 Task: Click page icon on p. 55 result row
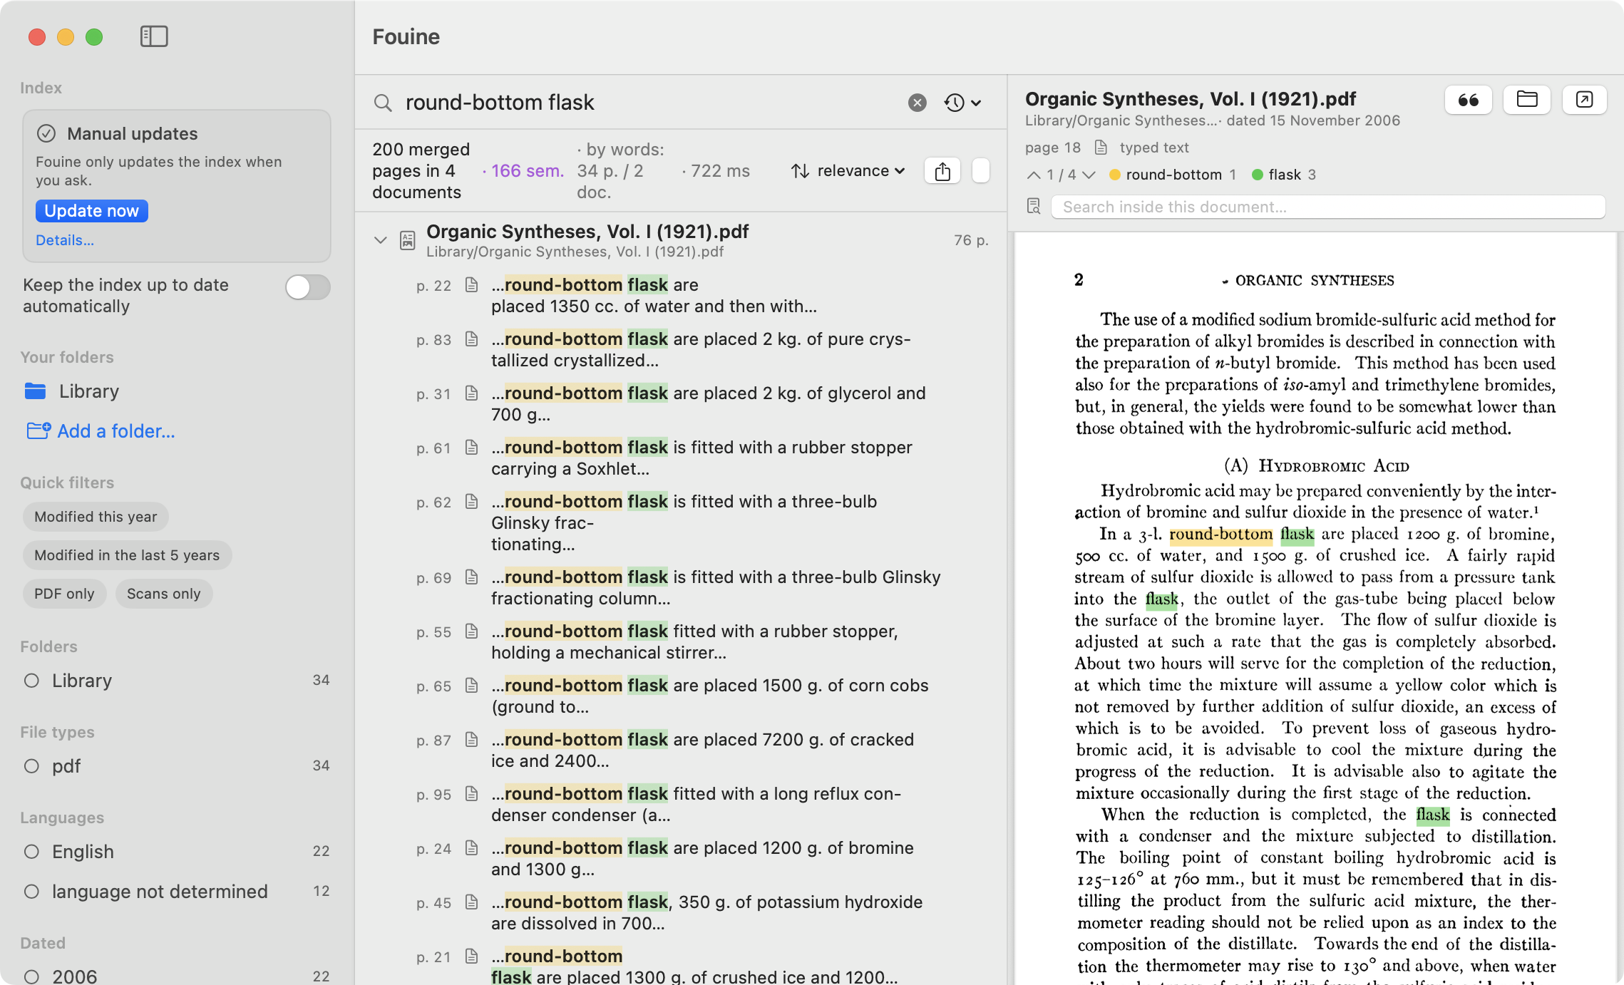(x=471, y=631)
